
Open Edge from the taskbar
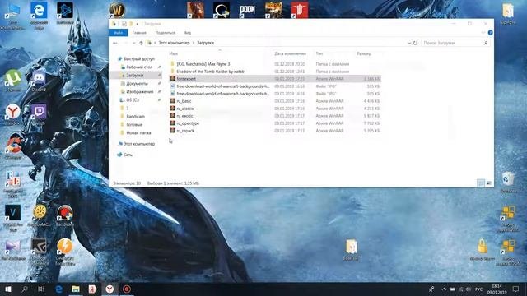58,289
